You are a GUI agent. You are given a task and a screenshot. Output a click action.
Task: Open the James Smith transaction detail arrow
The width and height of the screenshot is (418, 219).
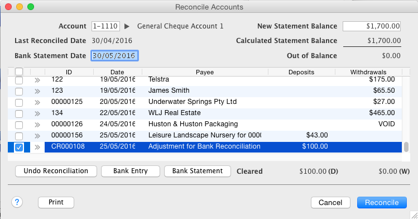37,91
